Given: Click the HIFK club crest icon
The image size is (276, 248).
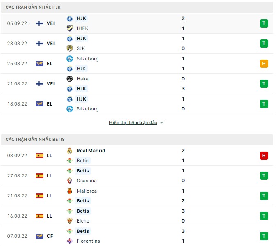Looking at the screenshot, I should (x=69, y=28).
